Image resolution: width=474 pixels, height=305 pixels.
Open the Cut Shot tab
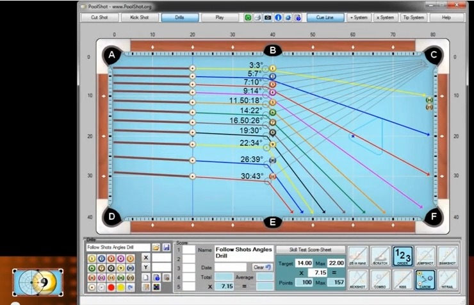click(x=99, y=17)
